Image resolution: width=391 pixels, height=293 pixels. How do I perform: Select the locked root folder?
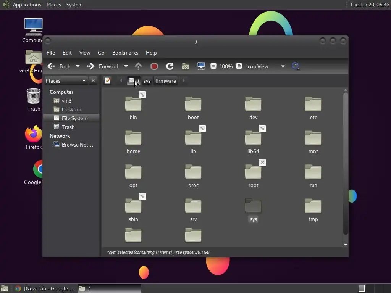253,172
